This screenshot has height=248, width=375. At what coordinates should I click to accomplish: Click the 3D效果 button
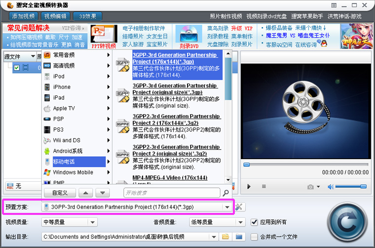[x=87, y=16]
